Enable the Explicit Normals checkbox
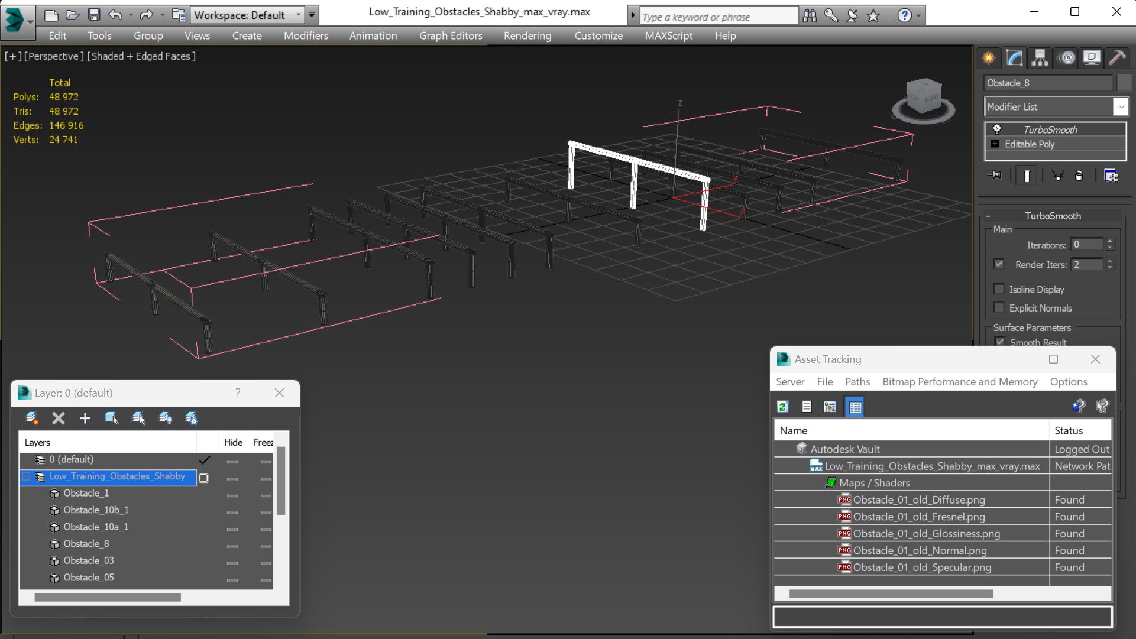Screen dimensions: 1136x639 pyautogui.click(x=999, y=308)
